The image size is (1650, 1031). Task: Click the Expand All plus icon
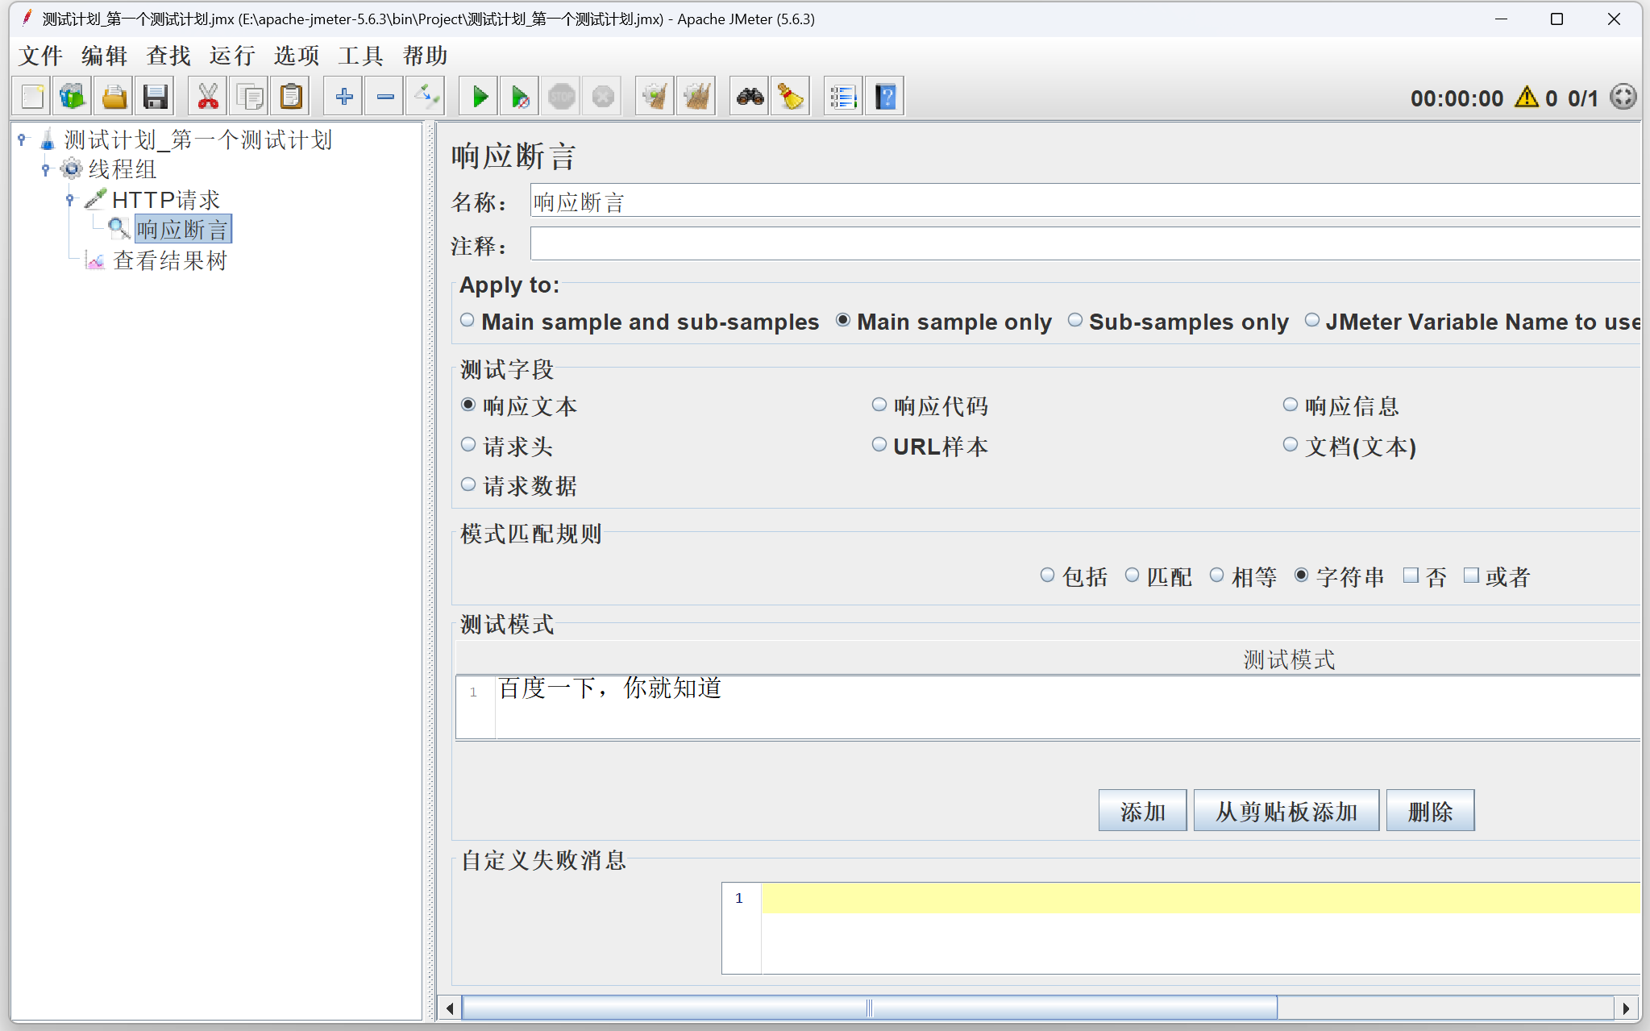coord(344,97)
